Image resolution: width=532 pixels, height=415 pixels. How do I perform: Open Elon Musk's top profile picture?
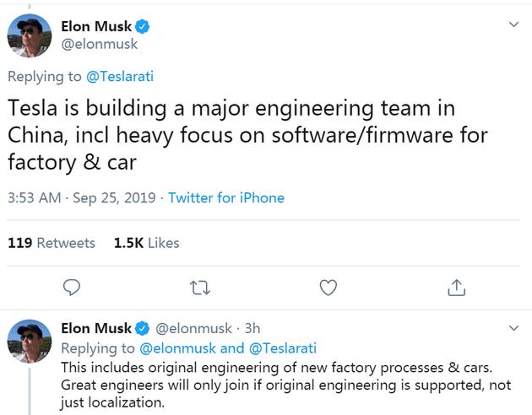point(30,35)
